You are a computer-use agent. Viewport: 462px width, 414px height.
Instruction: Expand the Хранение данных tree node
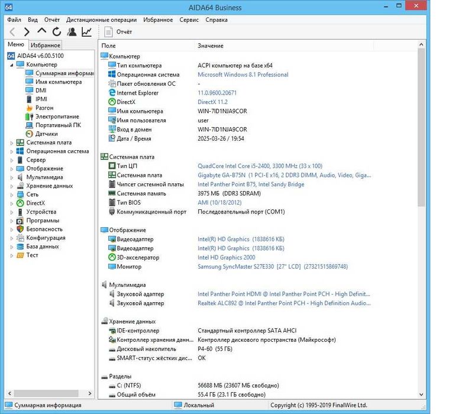point(12,186)
